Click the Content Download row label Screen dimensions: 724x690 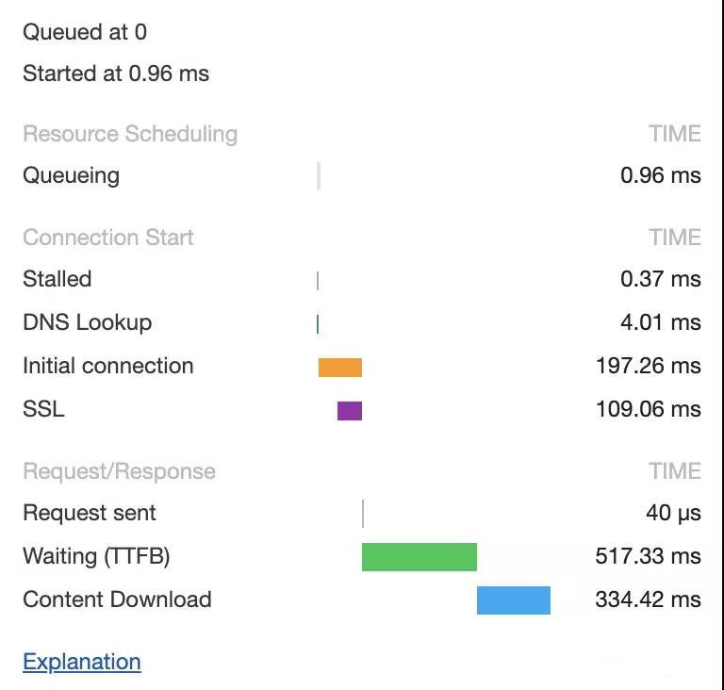coord(117,600)
